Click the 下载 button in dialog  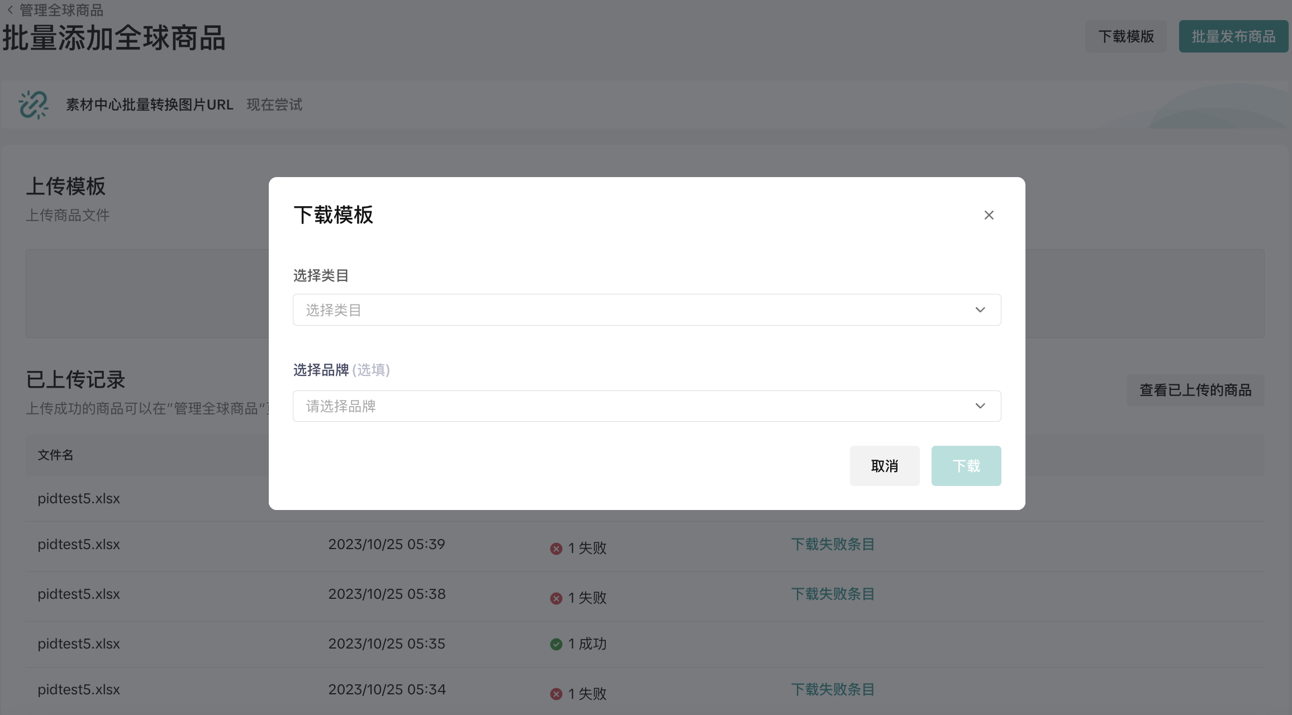pyautogui.click(x=966, y=466)
